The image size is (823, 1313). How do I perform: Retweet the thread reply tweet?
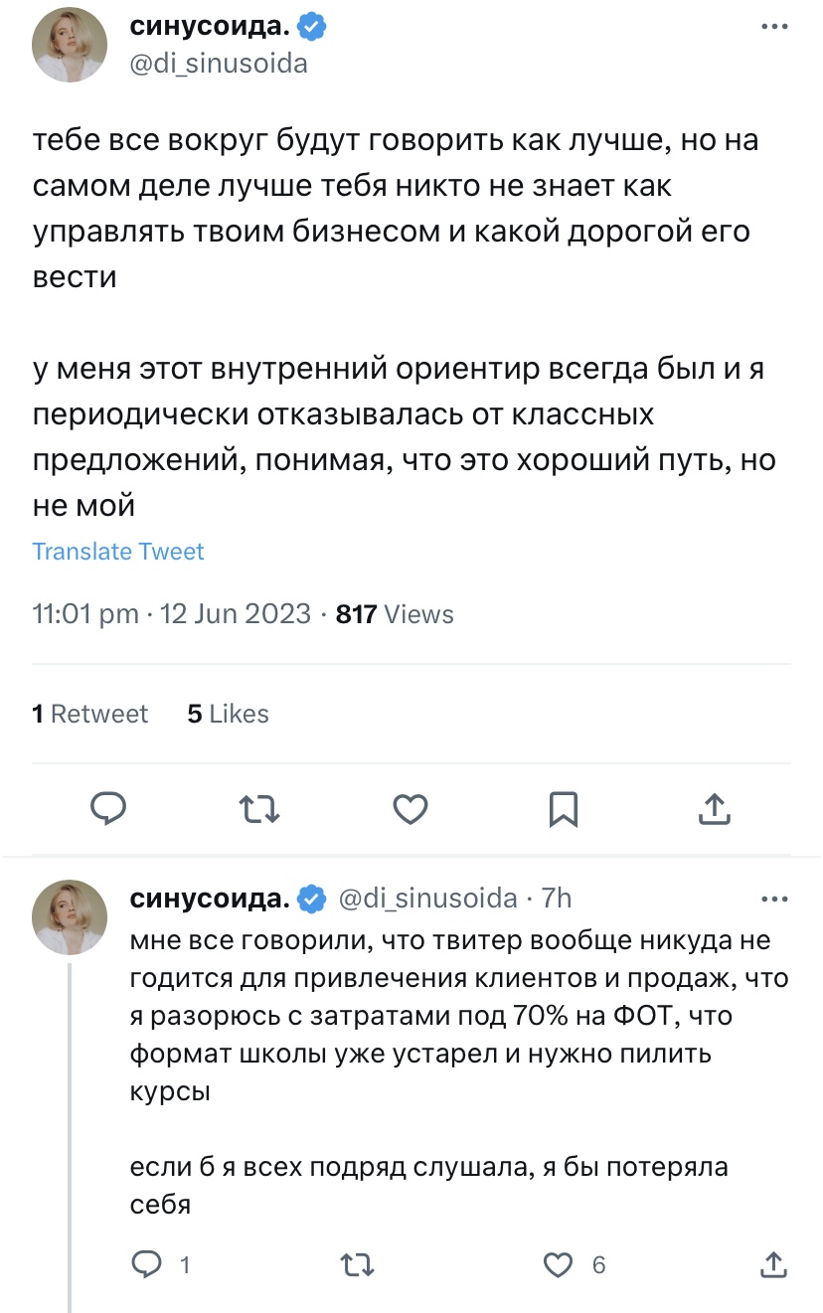click(x=357, y=1264)
